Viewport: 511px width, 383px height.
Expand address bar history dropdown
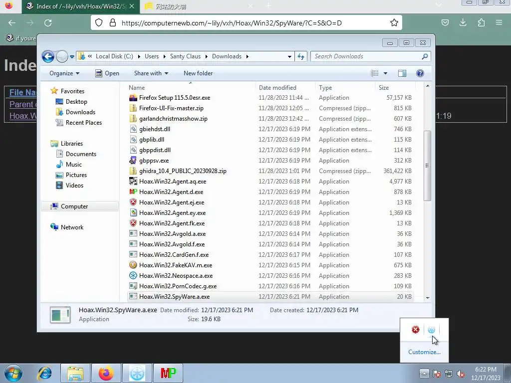(289, 57)
